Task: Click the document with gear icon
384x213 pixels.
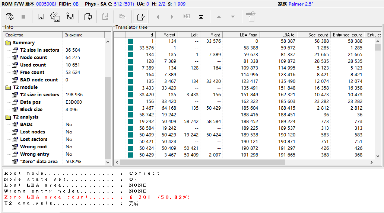Action: point(88,17)
